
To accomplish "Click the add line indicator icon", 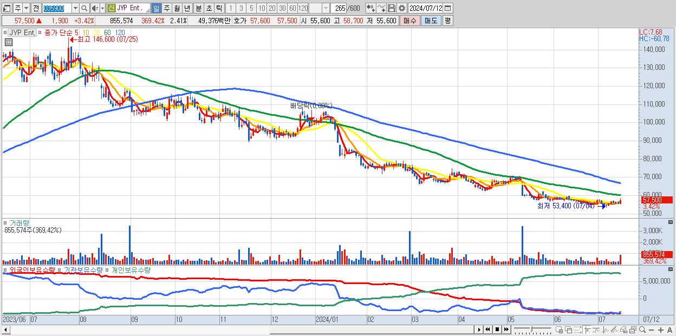I will [381, 8].
